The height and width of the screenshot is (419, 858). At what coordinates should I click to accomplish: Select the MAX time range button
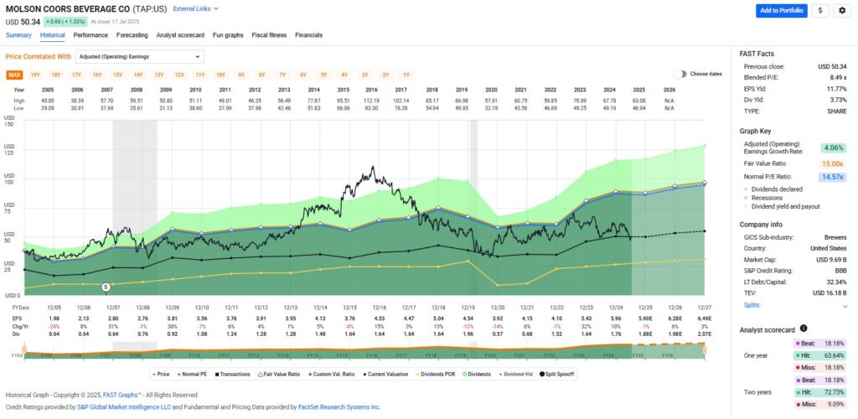click(15, 75)
